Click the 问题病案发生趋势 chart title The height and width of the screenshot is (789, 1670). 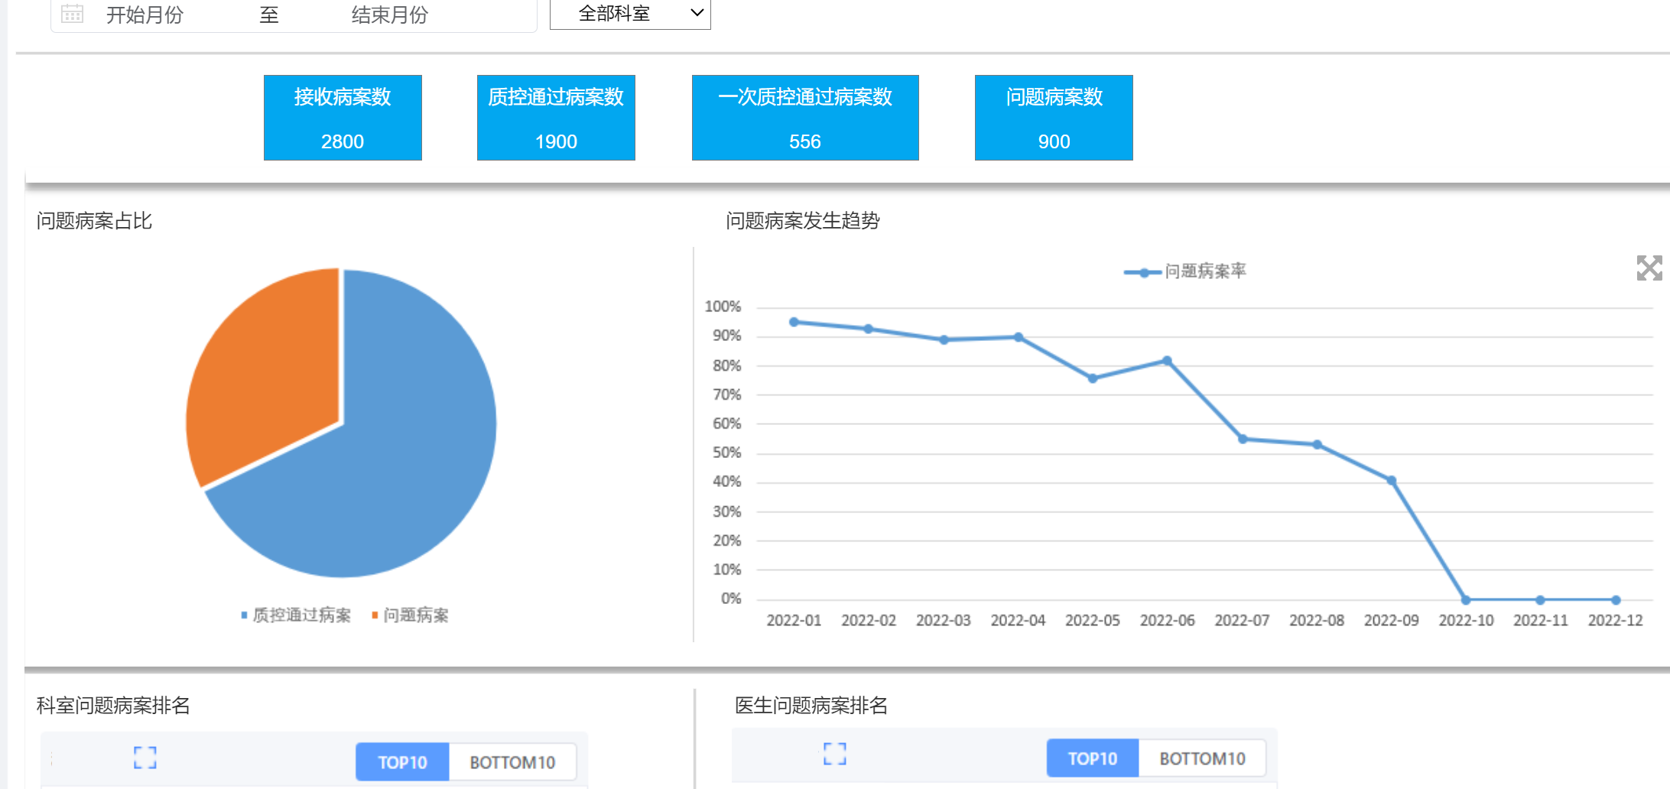802,221
